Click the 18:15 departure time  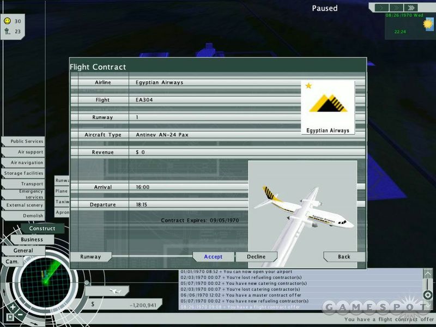[x=142, y=204]
